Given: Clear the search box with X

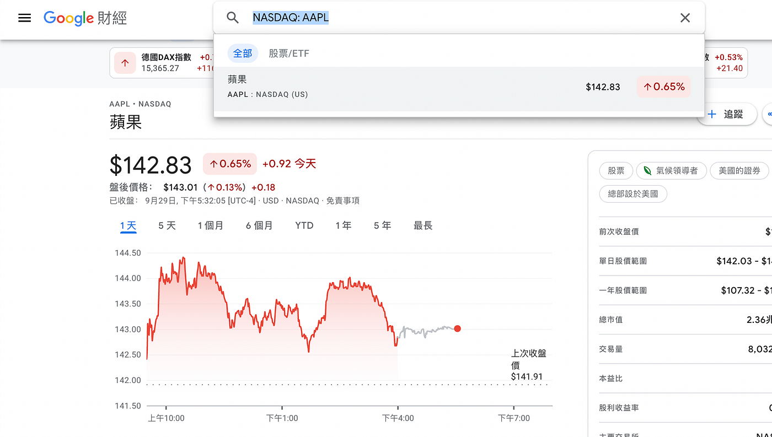Looking at the screenshot, I should click(x=685, y=18).
